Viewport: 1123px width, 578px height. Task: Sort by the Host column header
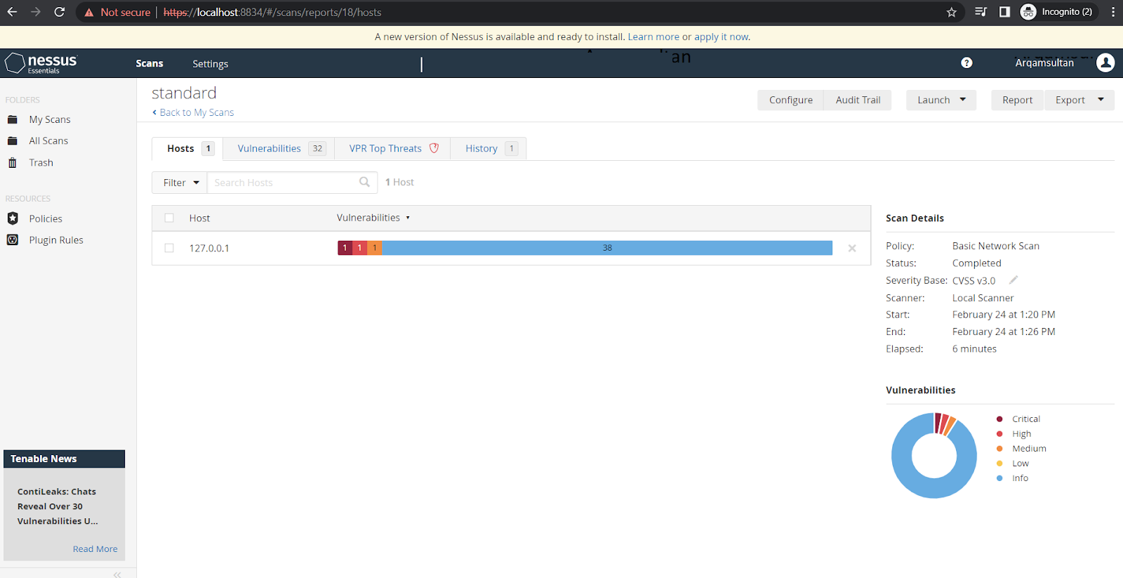[x=199, y=218]
